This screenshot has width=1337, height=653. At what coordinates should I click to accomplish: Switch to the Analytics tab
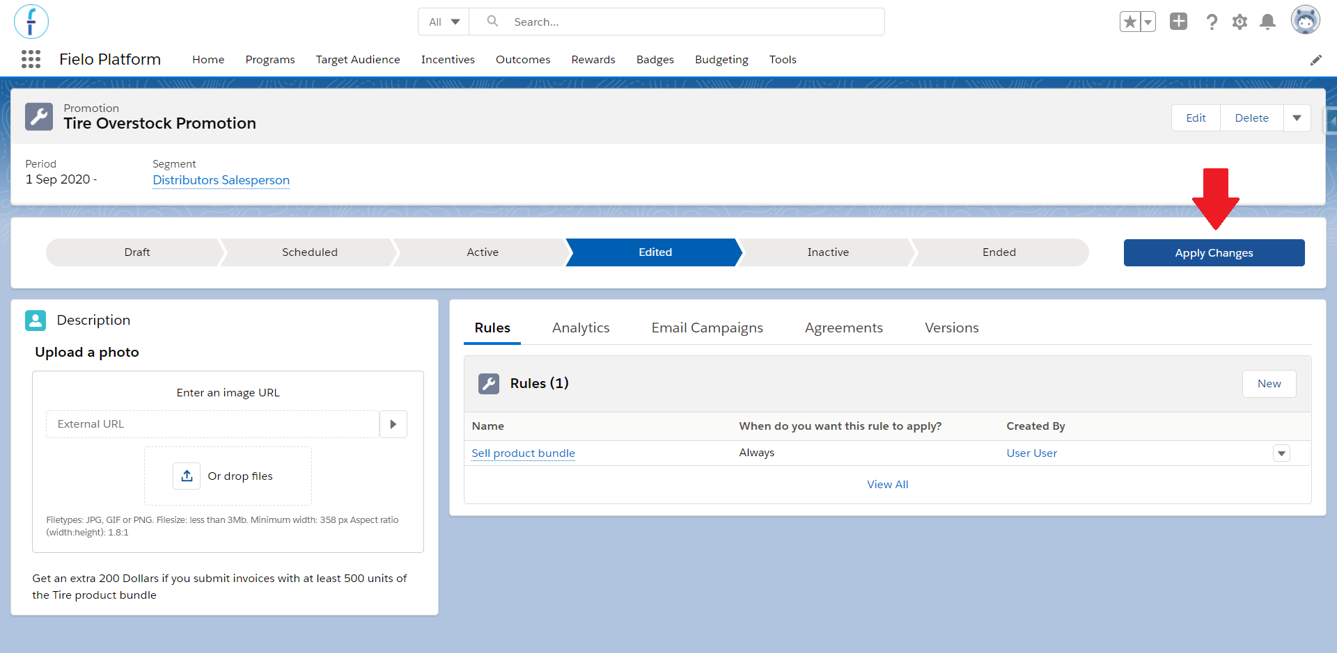point(581,328)
